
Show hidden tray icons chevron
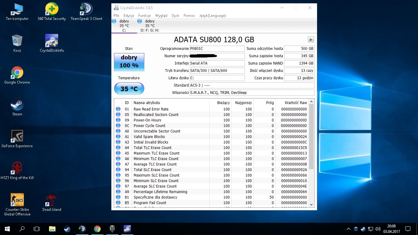click(349, 229)
